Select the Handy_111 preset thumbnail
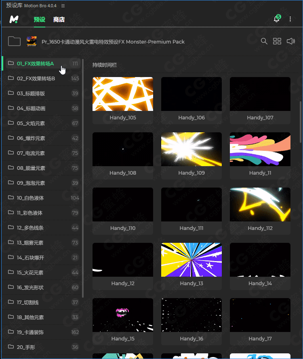This screenshot has height=359, width=303. 191,205
